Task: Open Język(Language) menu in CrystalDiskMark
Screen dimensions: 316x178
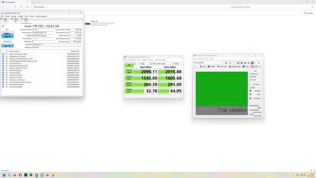Action: coord(160,60)
